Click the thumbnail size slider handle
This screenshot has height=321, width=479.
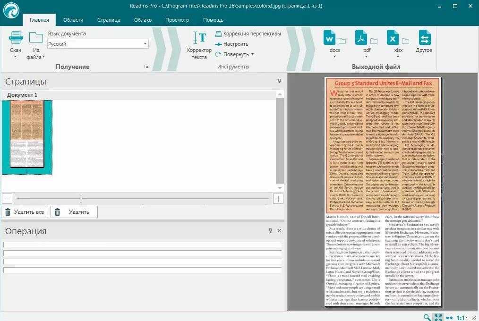[x=81, y=199]
